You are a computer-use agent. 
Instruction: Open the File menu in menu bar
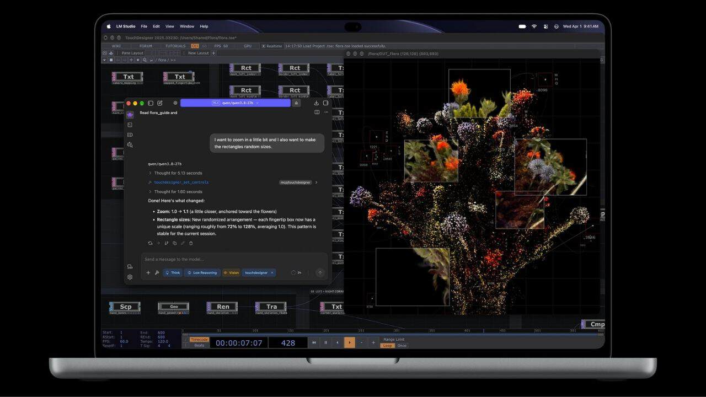click(x=144, y=26)
